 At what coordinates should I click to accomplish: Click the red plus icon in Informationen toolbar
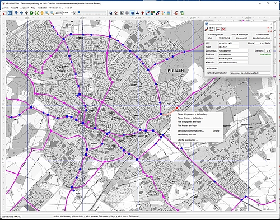point(218,29)
